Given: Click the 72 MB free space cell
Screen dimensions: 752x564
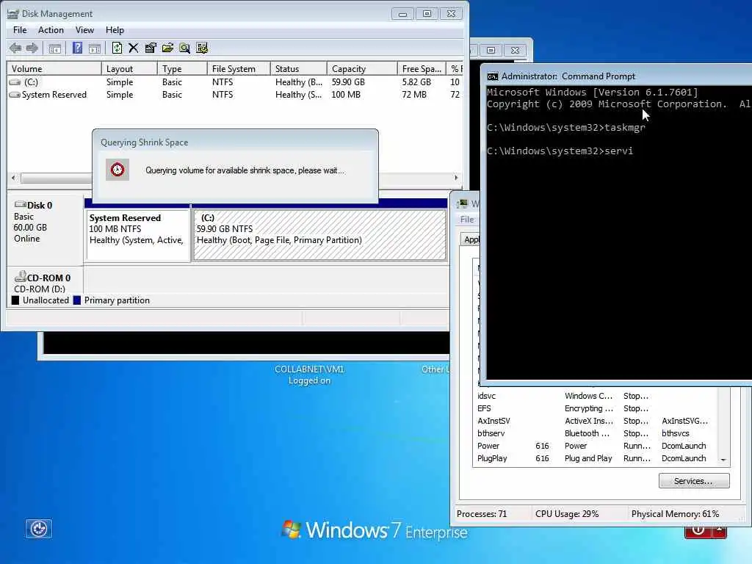Looking at the screenshot, I should coord(414,95).
